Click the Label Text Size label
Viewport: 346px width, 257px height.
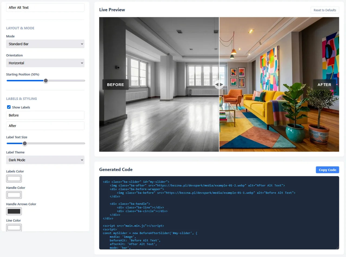point(17,137)
